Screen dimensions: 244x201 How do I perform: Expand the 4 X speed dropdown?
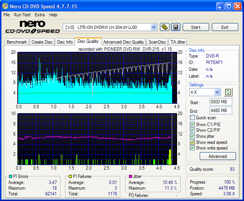[x=217, y=92]
